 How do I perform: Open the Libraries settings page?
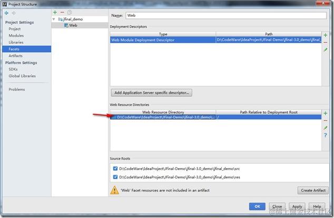click(16, 42)
